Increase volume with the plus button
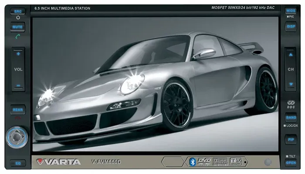 tap(18, 54)
